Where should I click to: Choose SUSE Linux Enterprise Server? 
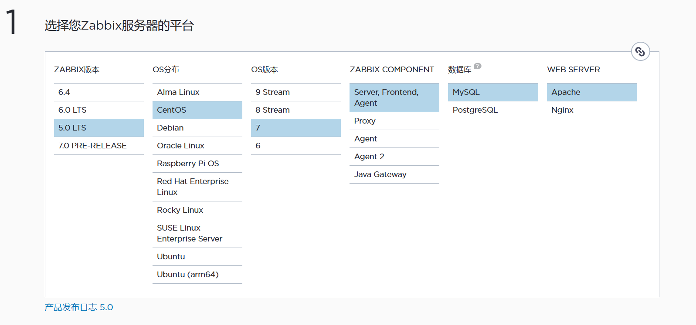point(197,233)
